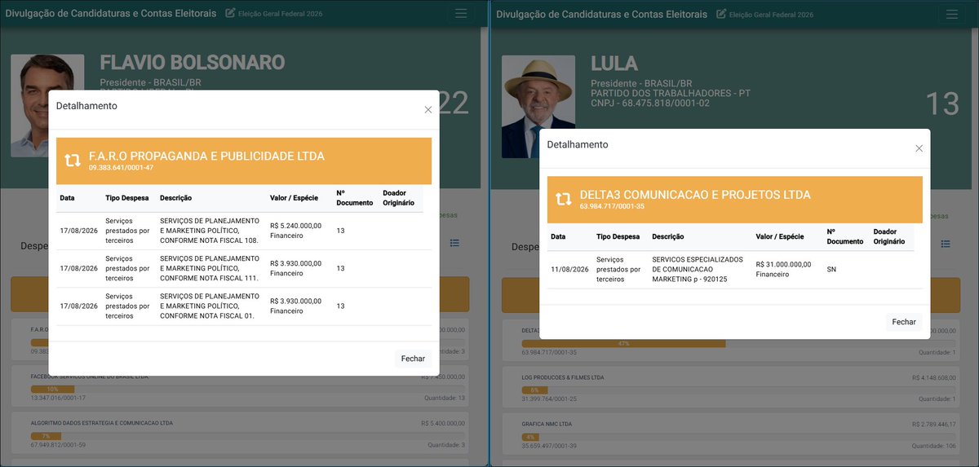
Task: Click description mentioning NOTA FISCAL 01
Action: click(210, 306)
